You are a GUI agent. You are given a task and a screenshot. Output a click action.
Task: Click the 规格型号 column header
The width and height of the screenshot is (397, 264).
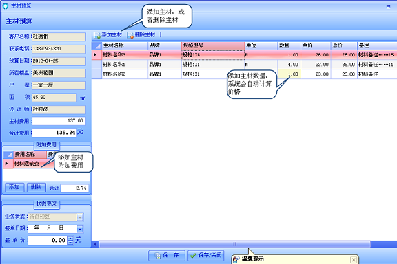(x=213, y=46)
